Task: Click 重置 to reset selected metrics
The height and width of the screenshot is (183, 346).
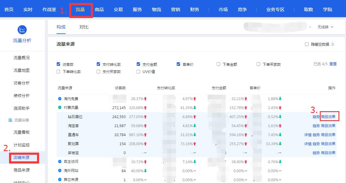Action: click(x=333, y=64)
